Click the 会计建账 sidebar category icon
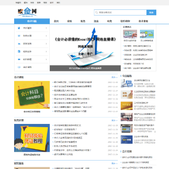Screen dimensions: 169x169 click(x=19, y=28)
